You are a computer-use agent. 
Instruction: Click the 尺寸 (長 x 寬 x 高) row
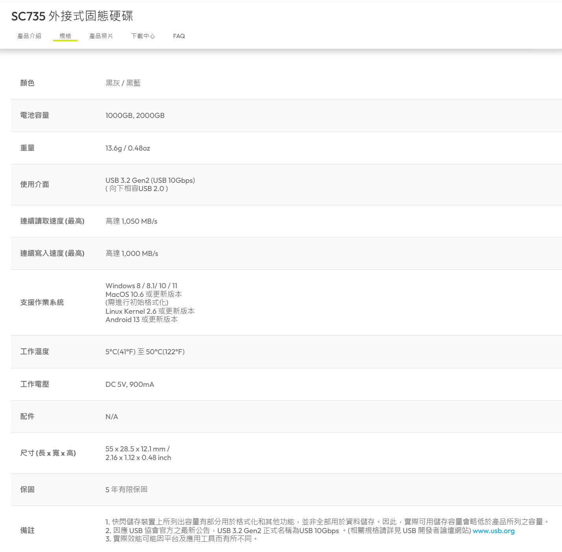tap(48, 453)
